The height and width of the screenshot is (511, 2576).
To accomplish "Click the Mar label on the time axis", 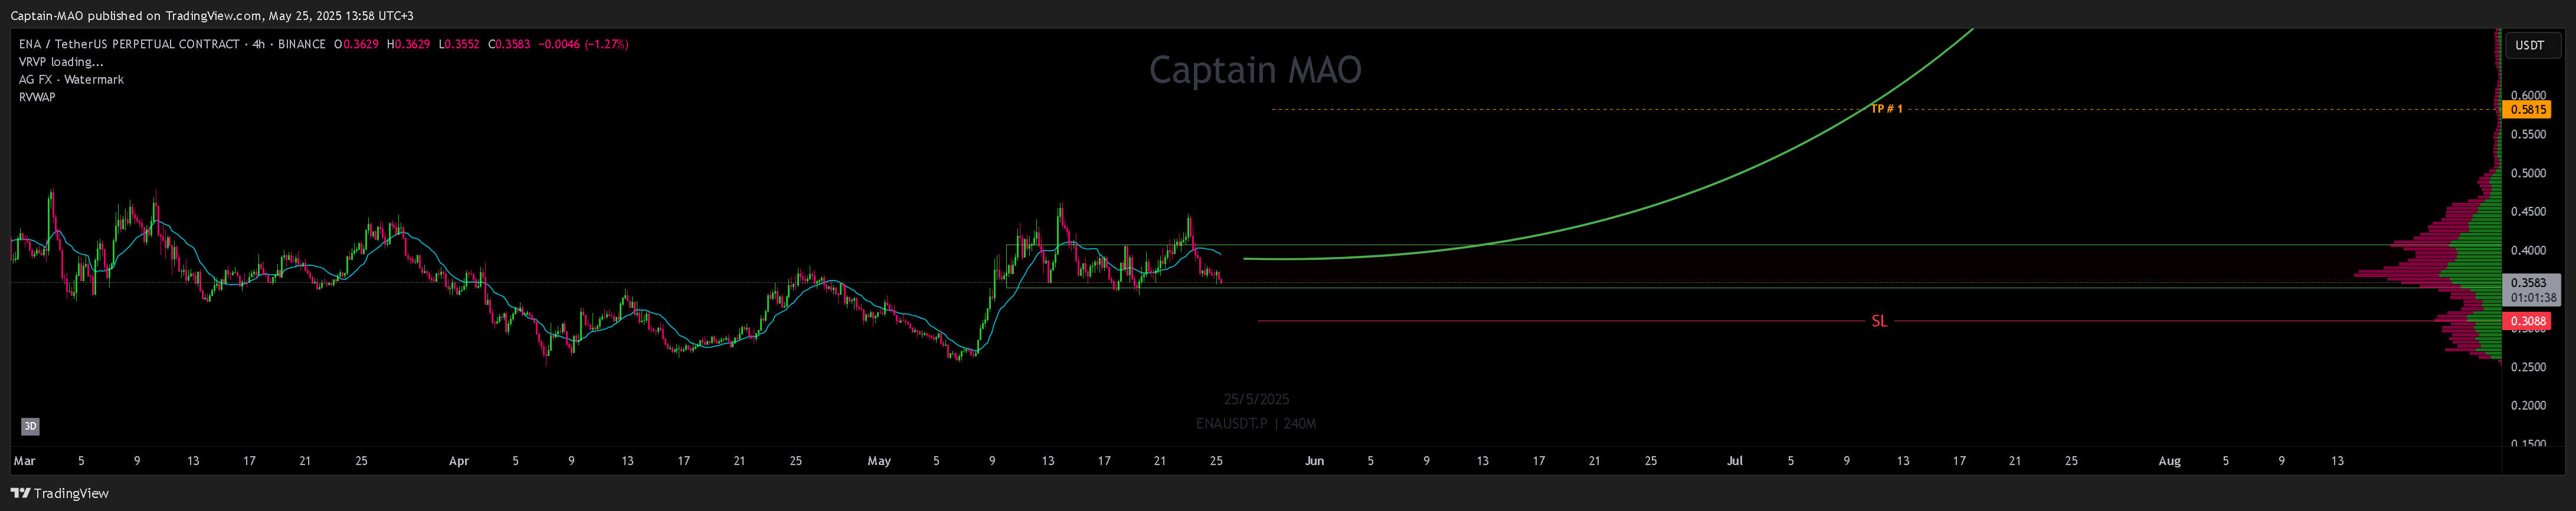I will coord(24,461).
